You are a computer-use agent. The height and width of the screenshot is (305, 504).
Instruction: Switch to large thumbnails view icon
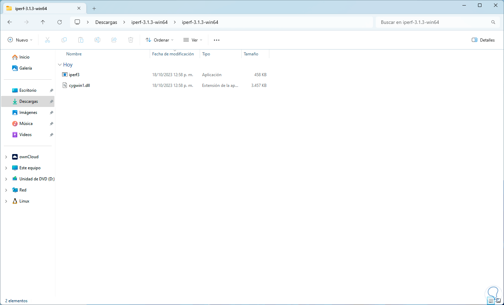click(498, 301)
